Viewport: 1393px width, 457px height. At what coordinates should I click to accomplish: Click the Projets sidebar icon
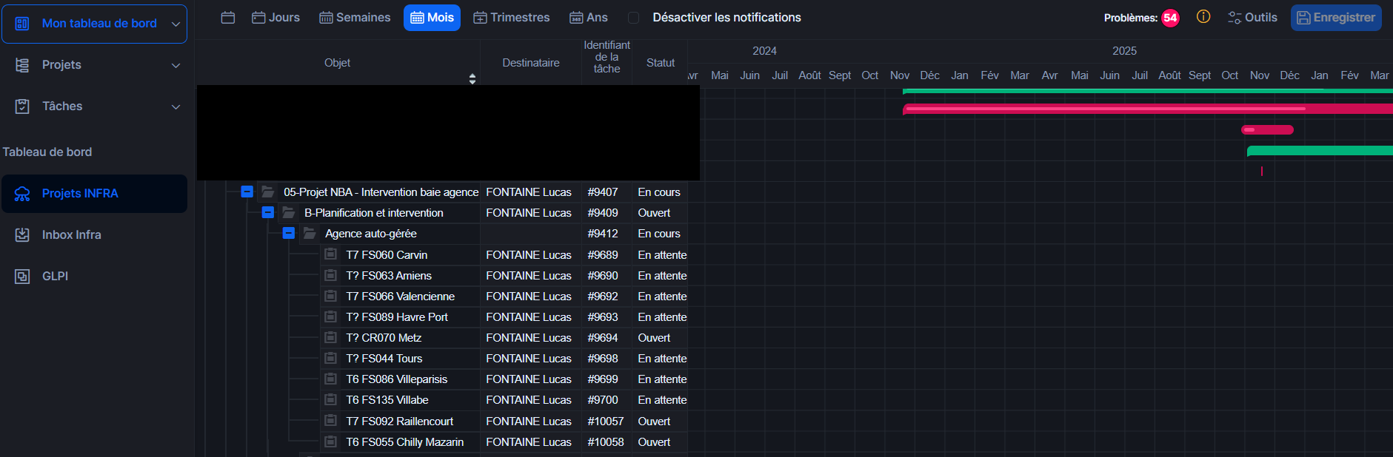tap(22, 65)
